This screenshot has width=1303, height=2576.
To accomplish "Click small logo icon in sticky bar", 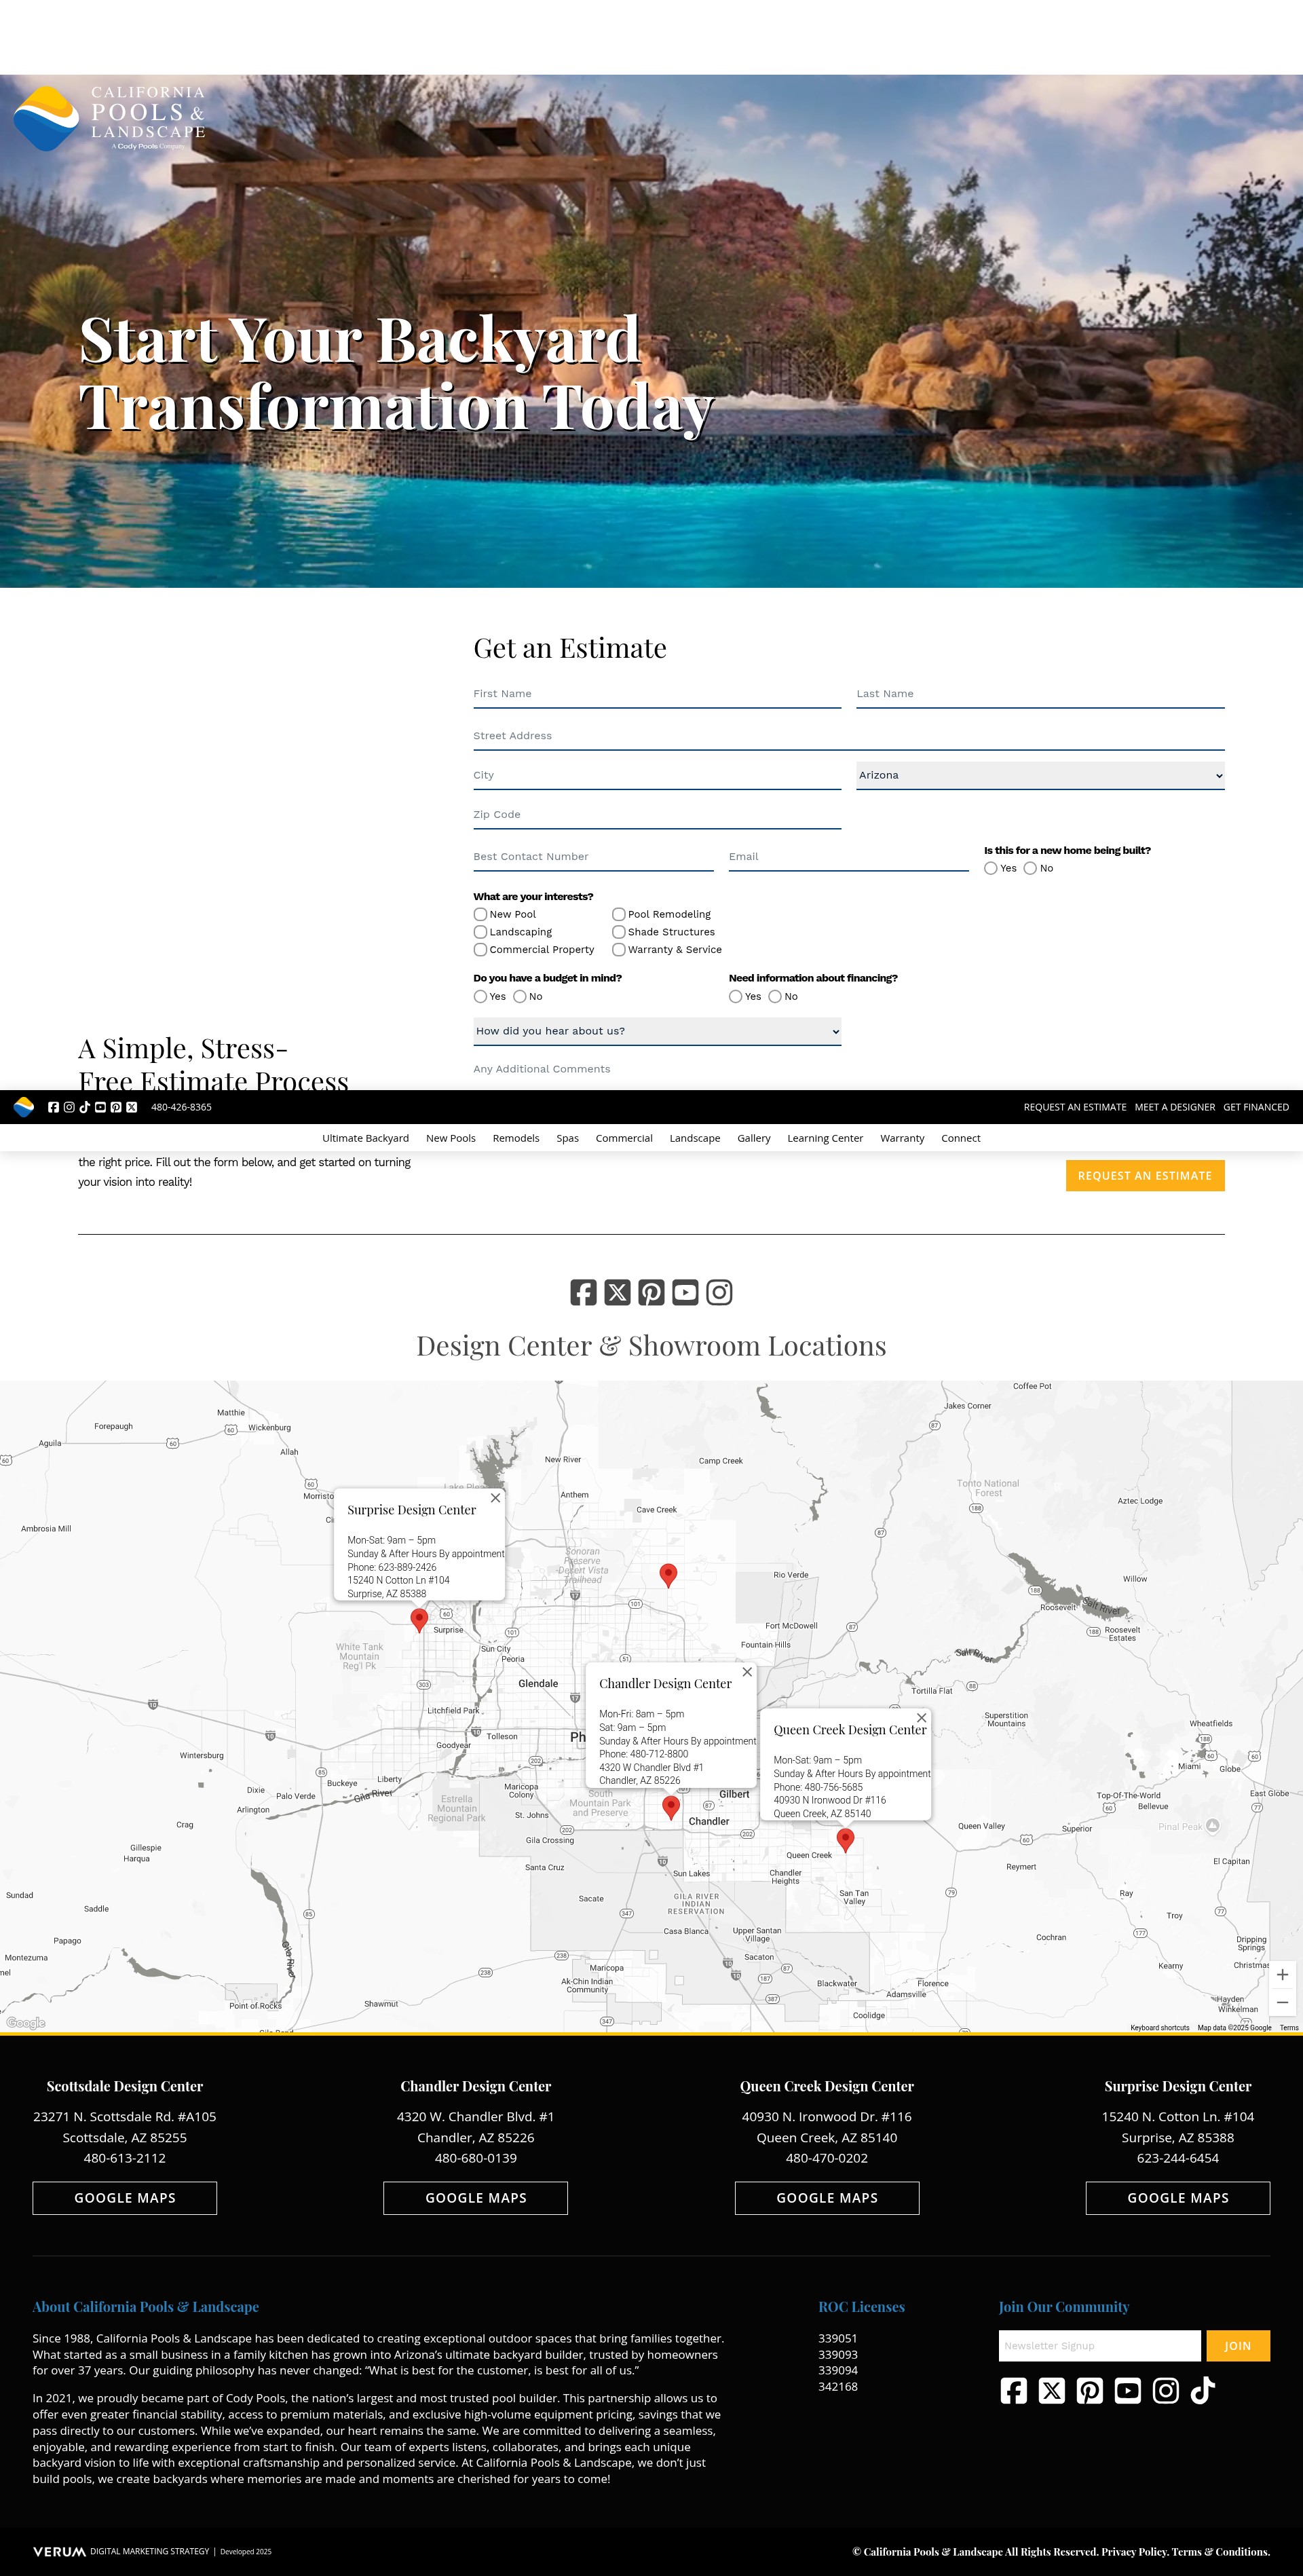I will tap(24, 1107).
